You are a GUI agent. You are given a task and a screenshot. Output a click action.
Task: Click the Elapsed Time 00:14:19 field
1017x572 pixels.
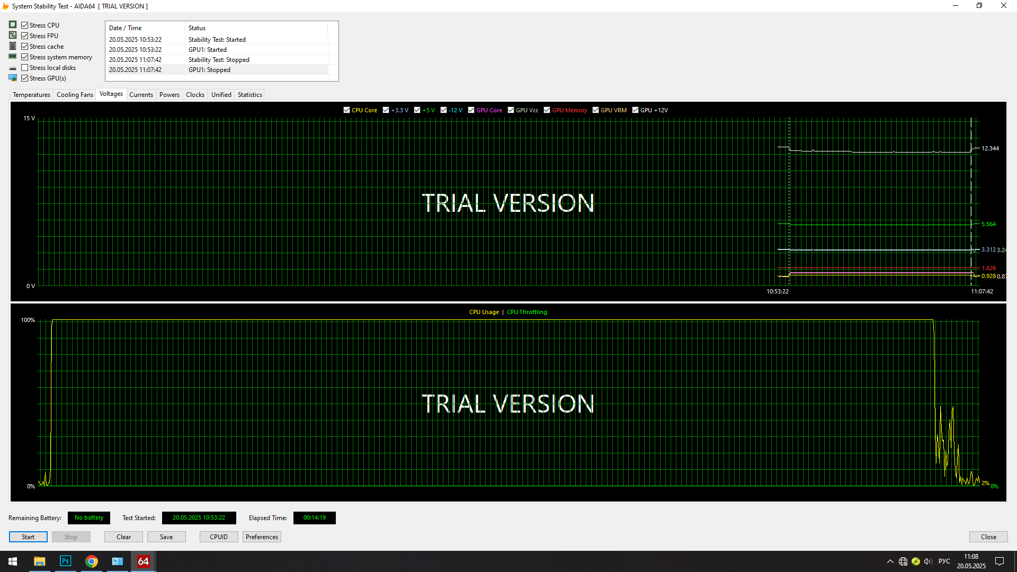tap(315, 518)
